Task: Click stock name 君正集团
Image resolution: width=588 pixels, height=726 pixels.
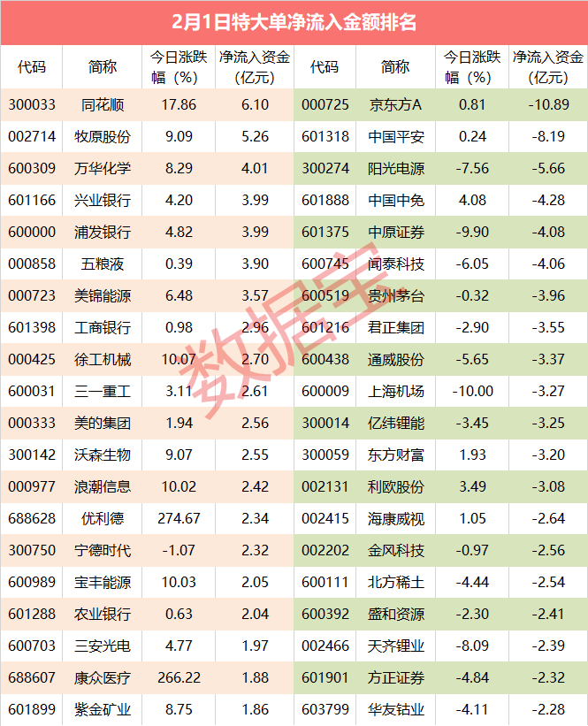Action: tap(396, 328)
